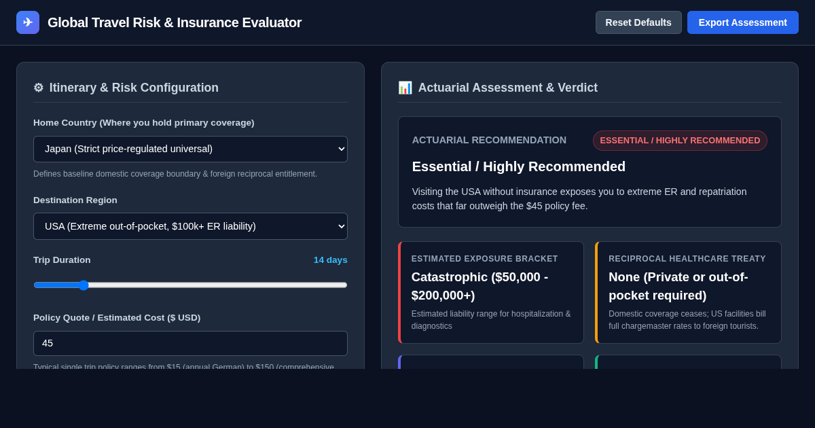Click 'None (Private or out-of-pocket required)' text
This screenshot has width=815, height=428.
(x=678, y=286)
